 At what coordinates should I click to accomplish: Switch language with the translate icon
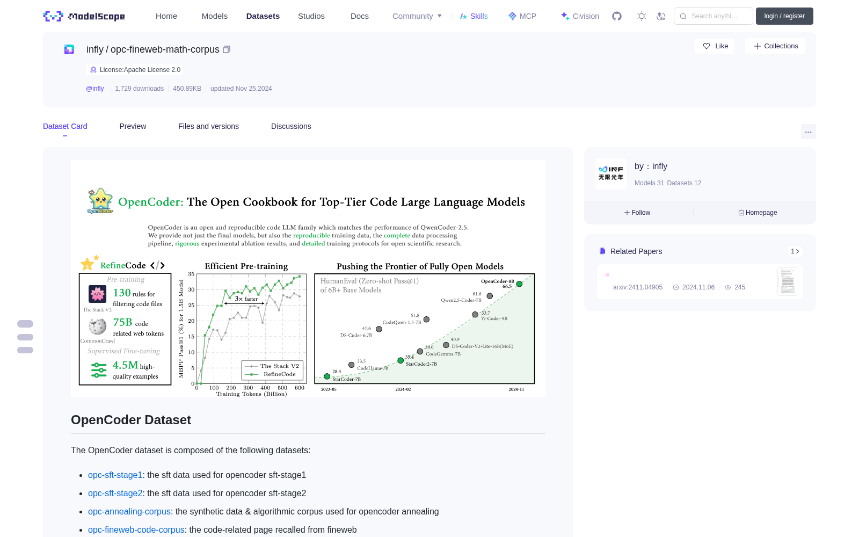point(661,16)
